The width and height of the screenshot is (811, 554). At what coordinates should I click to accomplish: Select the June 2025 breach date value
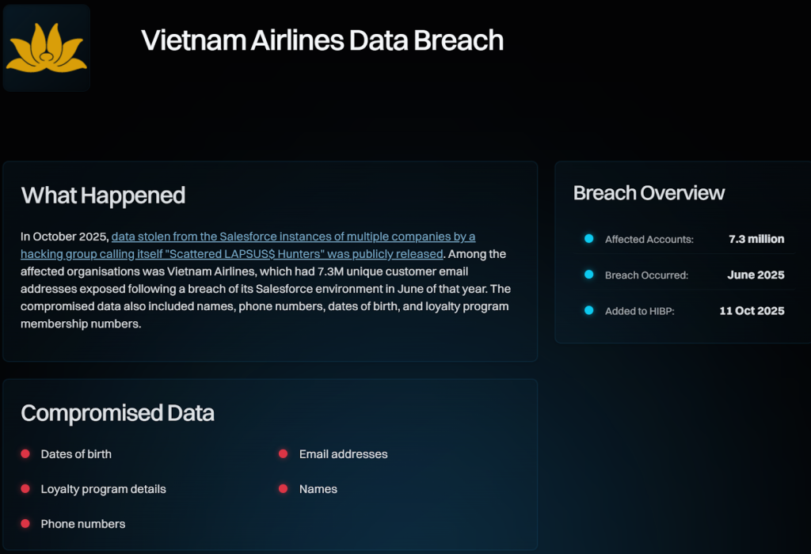[756, 275]
